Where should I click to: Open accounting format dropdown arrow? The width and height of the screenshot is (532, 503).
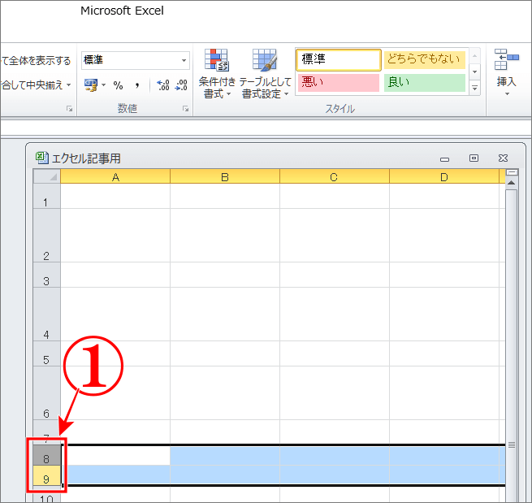pyautogui.click(x=104, y=85)
